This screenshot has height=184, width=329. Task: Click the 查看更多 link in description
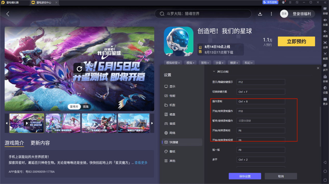tap(141, 162)
